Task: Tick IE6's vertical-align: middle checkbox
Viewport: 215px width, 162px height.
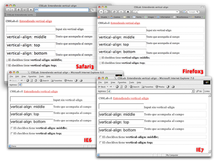Action: (12, 128)
